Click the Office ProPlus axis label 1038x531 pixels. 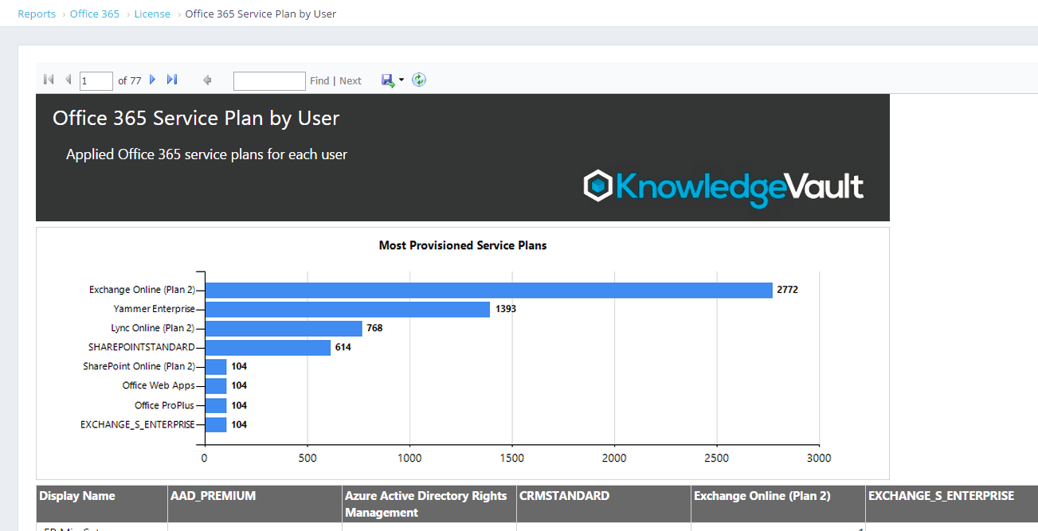(164, 405)
